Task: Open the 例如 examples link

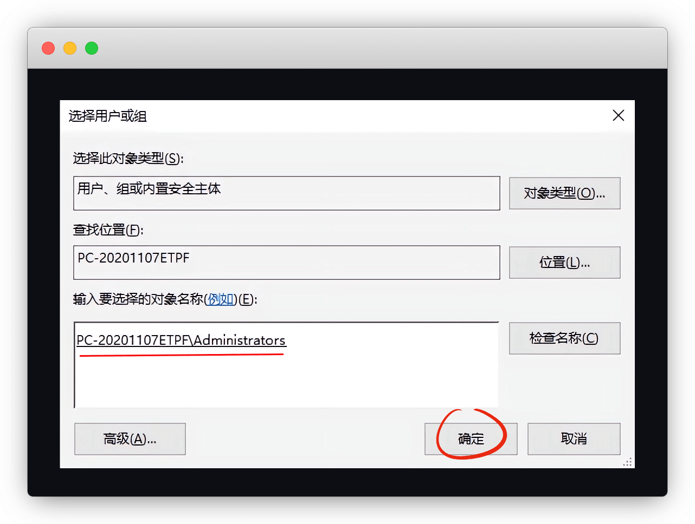Action: [x=221, y=299]
